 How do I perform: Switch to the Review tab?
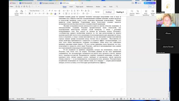coord(98,7)
